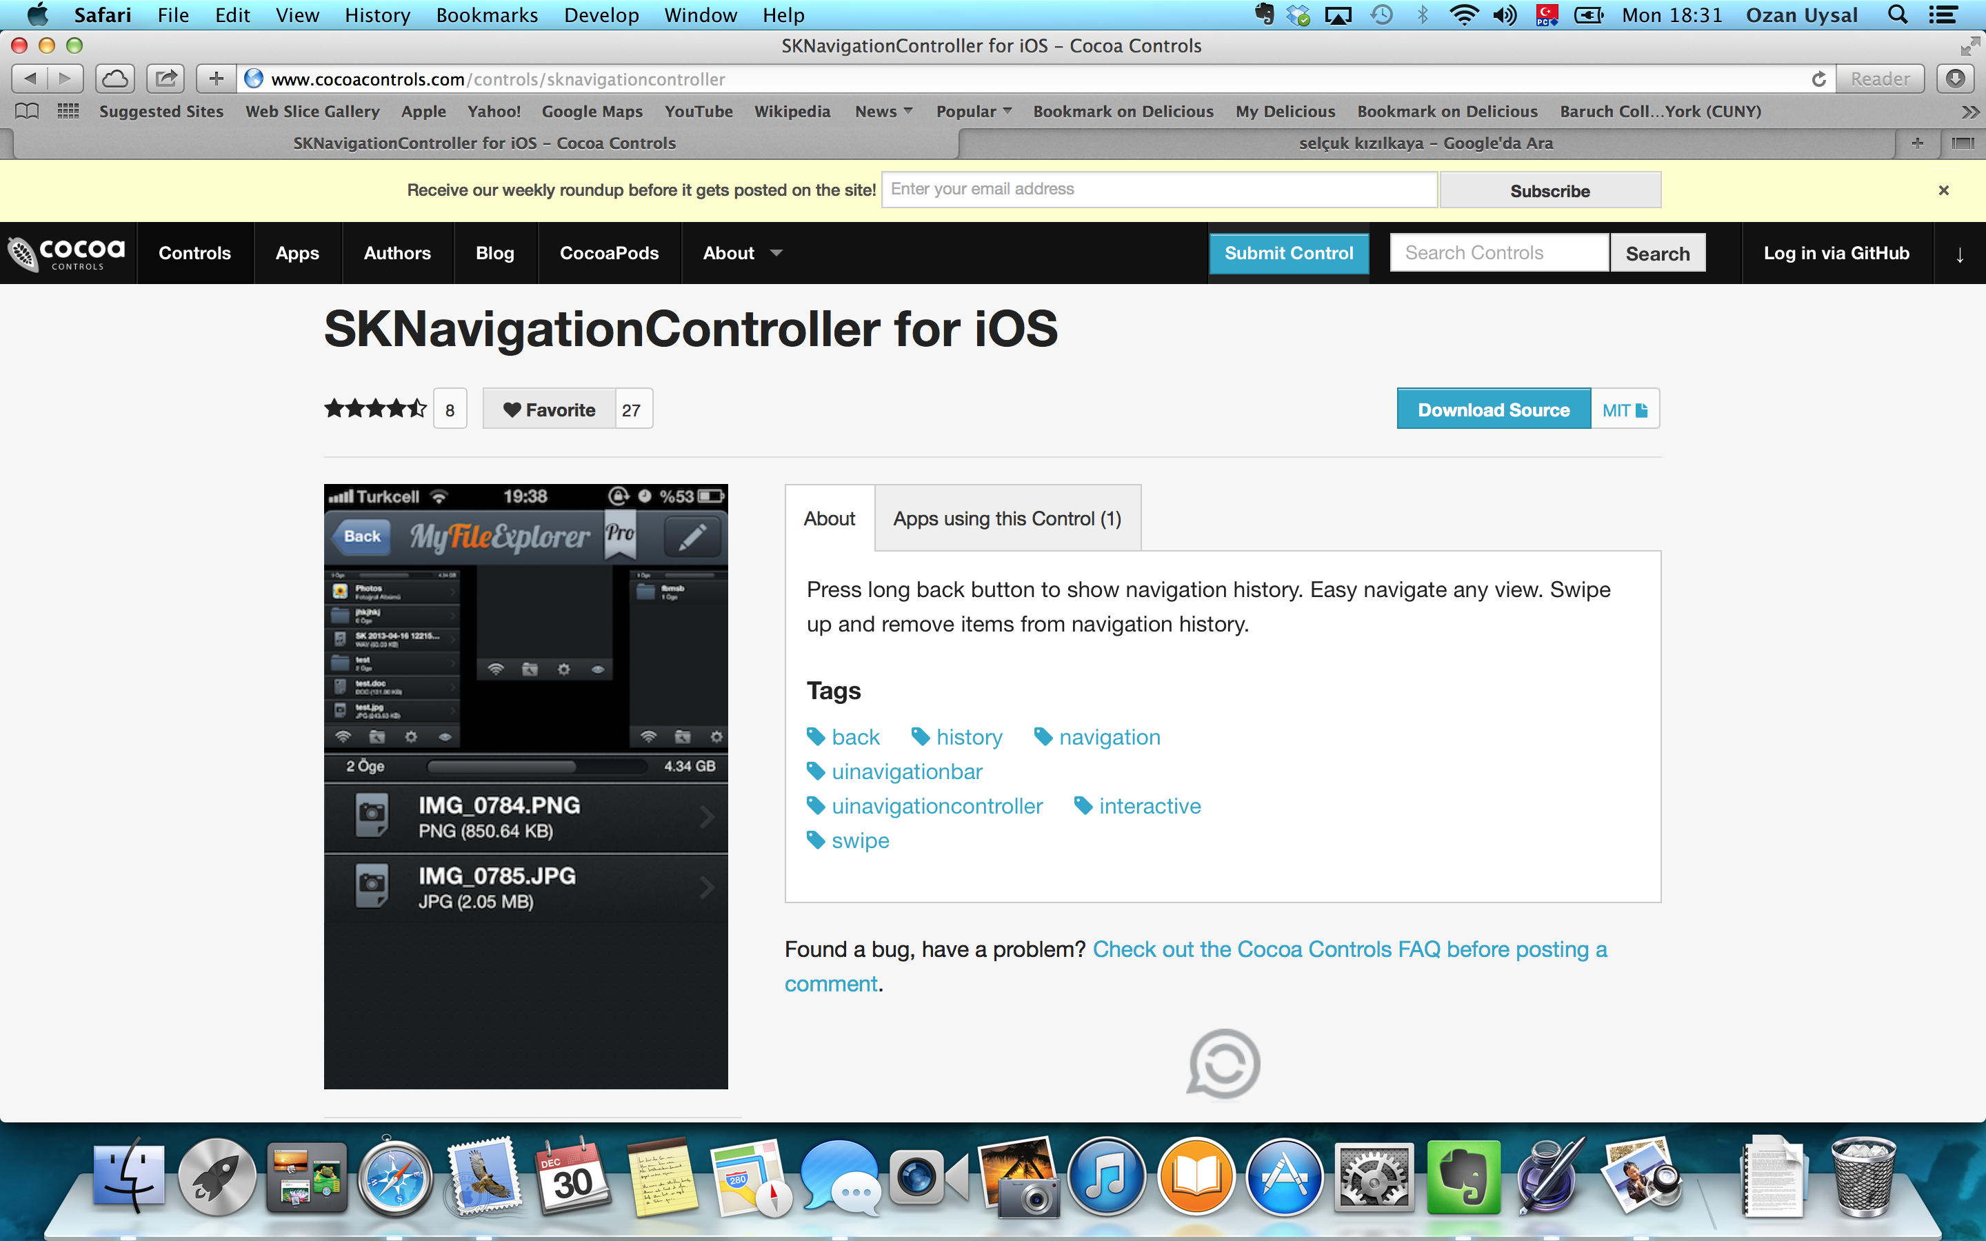Show all tabs icon in tab bar
Viewport: 1986px width, 1241px height.
(1962, 143)
